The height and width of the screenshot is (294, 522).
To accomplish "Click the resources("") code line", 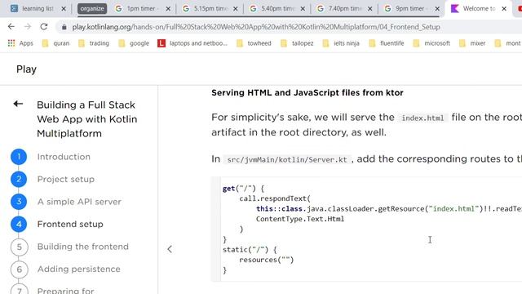I will (267, 260).
